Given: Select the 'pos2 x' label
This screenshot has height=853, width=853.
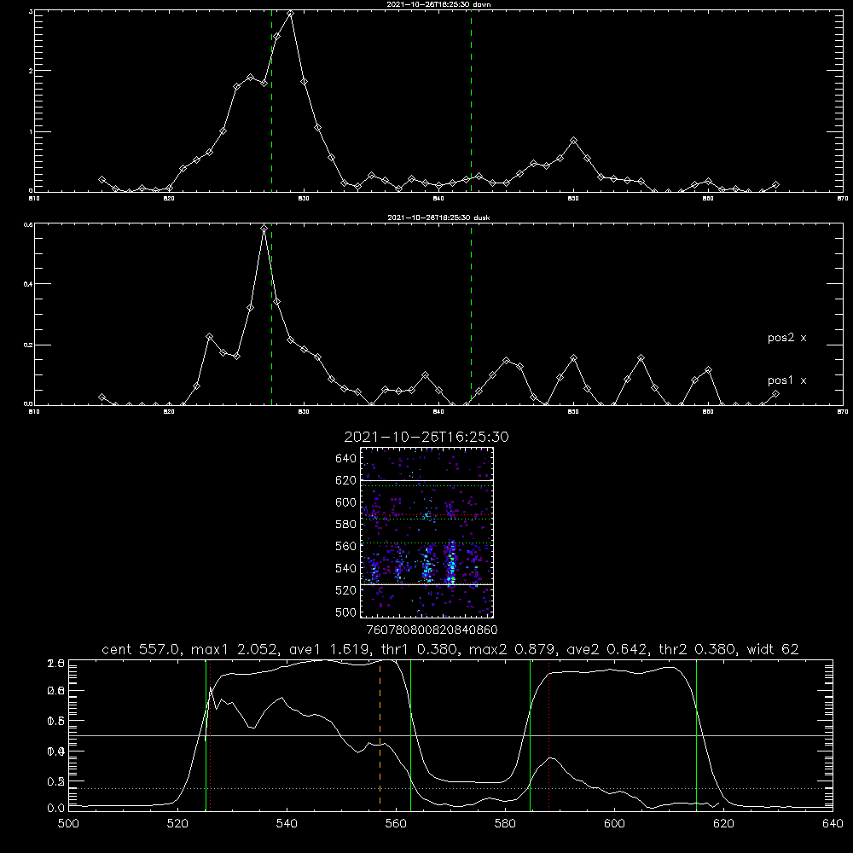Looking at the screenshot, I should point(786,338).
